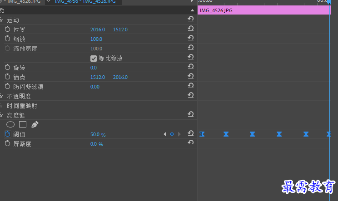Viewport: 338px width, 201px height.
Task: Create ellipse mask for 亮度键 effect
Action: [10, 124]
